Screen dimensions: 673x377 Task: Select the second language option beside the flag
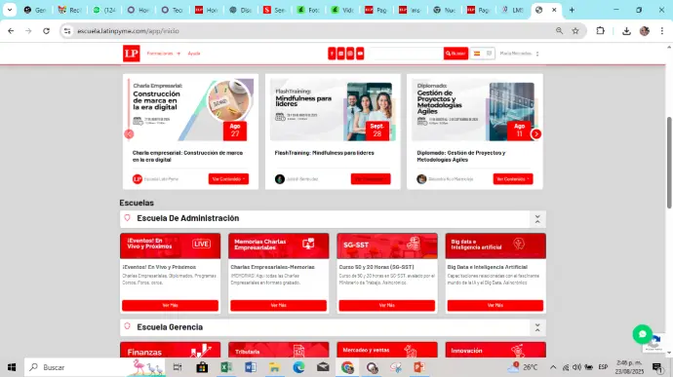489,54
